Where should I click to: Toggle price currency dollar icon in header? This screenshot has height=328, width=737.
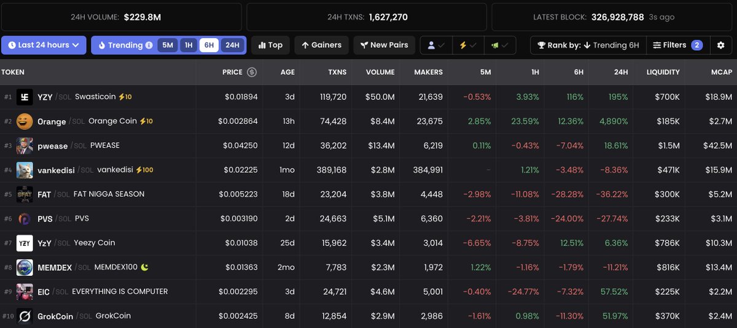point(252,72)
